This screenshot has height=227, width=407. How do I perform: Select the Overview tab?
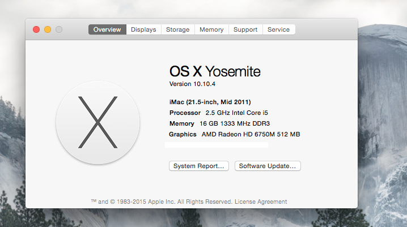[107, 29]
